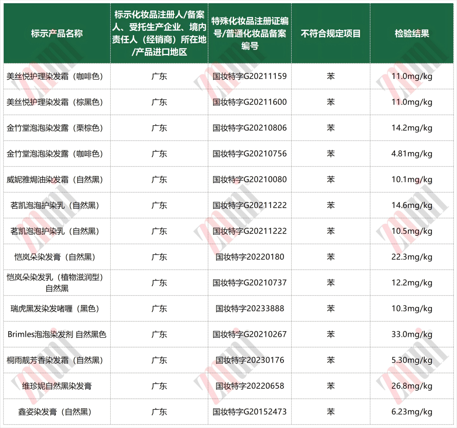Select product "Brimles泡泡染发剂 自然黑色"

click(x=57, y=334)
